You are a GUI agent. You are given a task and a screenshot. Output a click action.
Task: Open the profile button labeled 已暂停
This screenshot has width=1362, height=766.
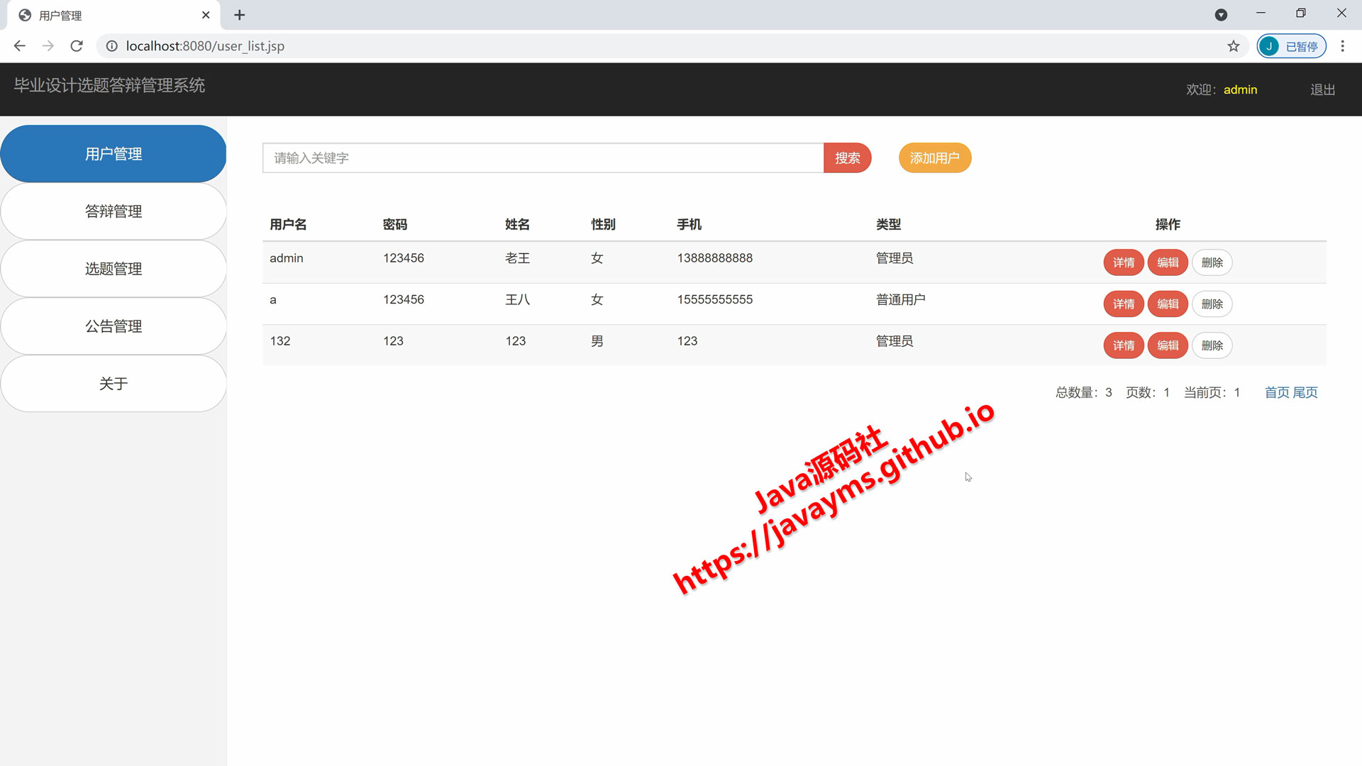tap(1292, 46)
